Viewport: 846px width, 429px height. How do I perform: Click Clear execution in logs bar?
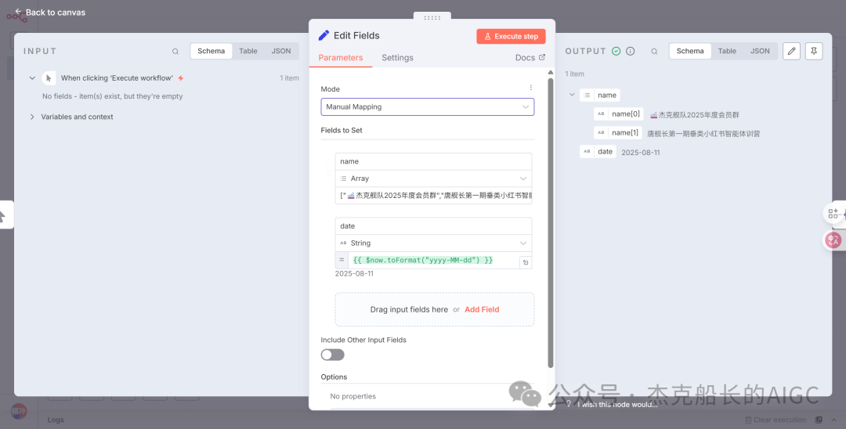pyautogui.click(x=775, y=420)
